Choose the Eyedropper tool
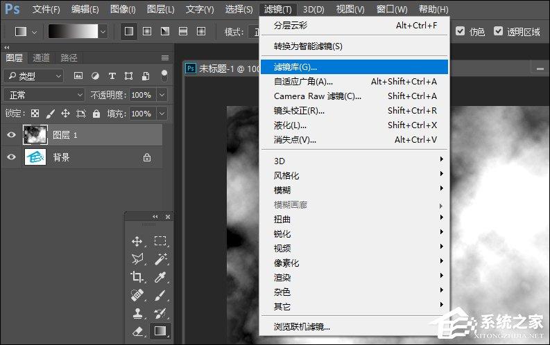The width and height of the screenshot is (550, 345). coord(160,277)
